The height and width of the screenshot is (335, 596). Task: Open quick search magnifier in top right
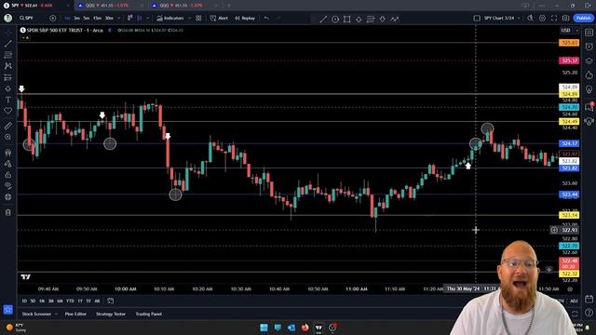point(530,18)
